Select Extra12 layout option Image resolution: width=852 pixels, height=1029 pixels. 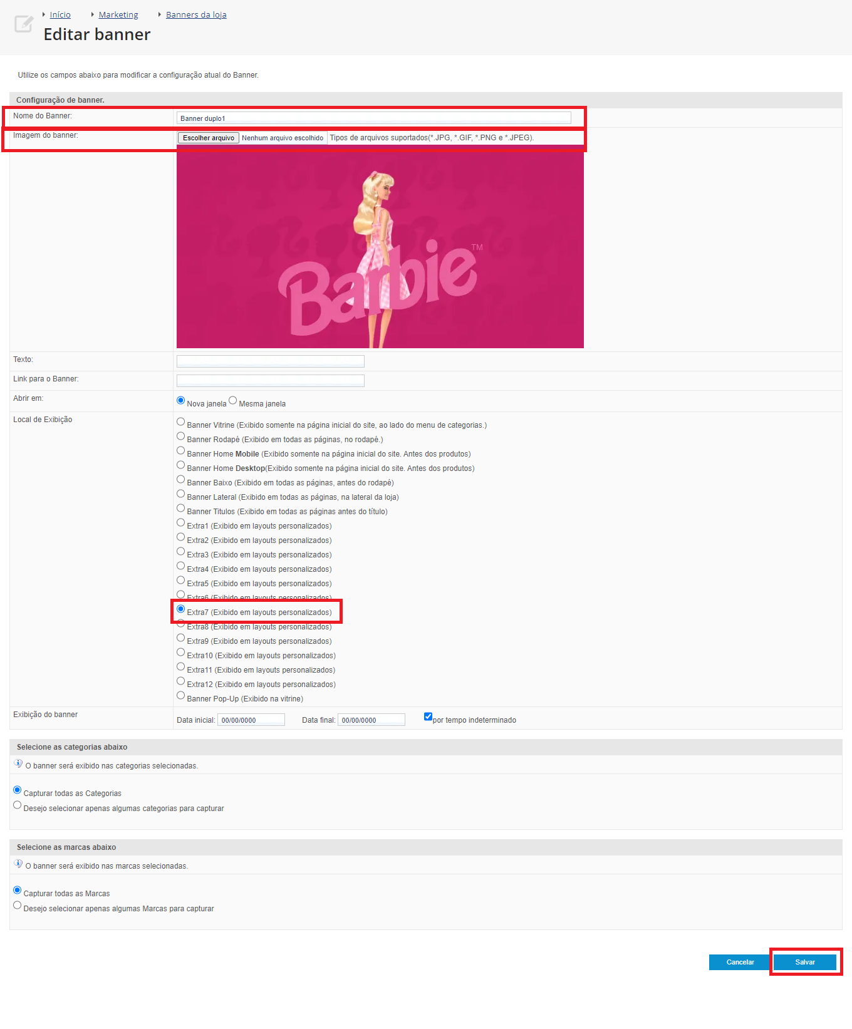point(181,681)
